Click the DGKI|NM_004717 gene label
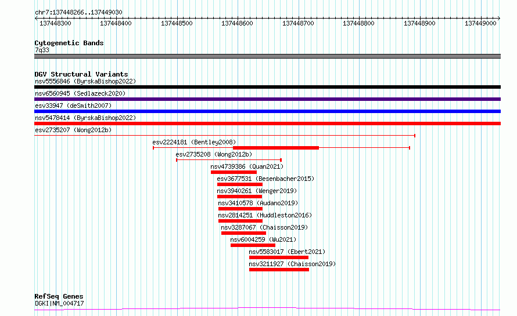Screen dimensions: 517x316 pyautogui.click(x=59, y=303)
